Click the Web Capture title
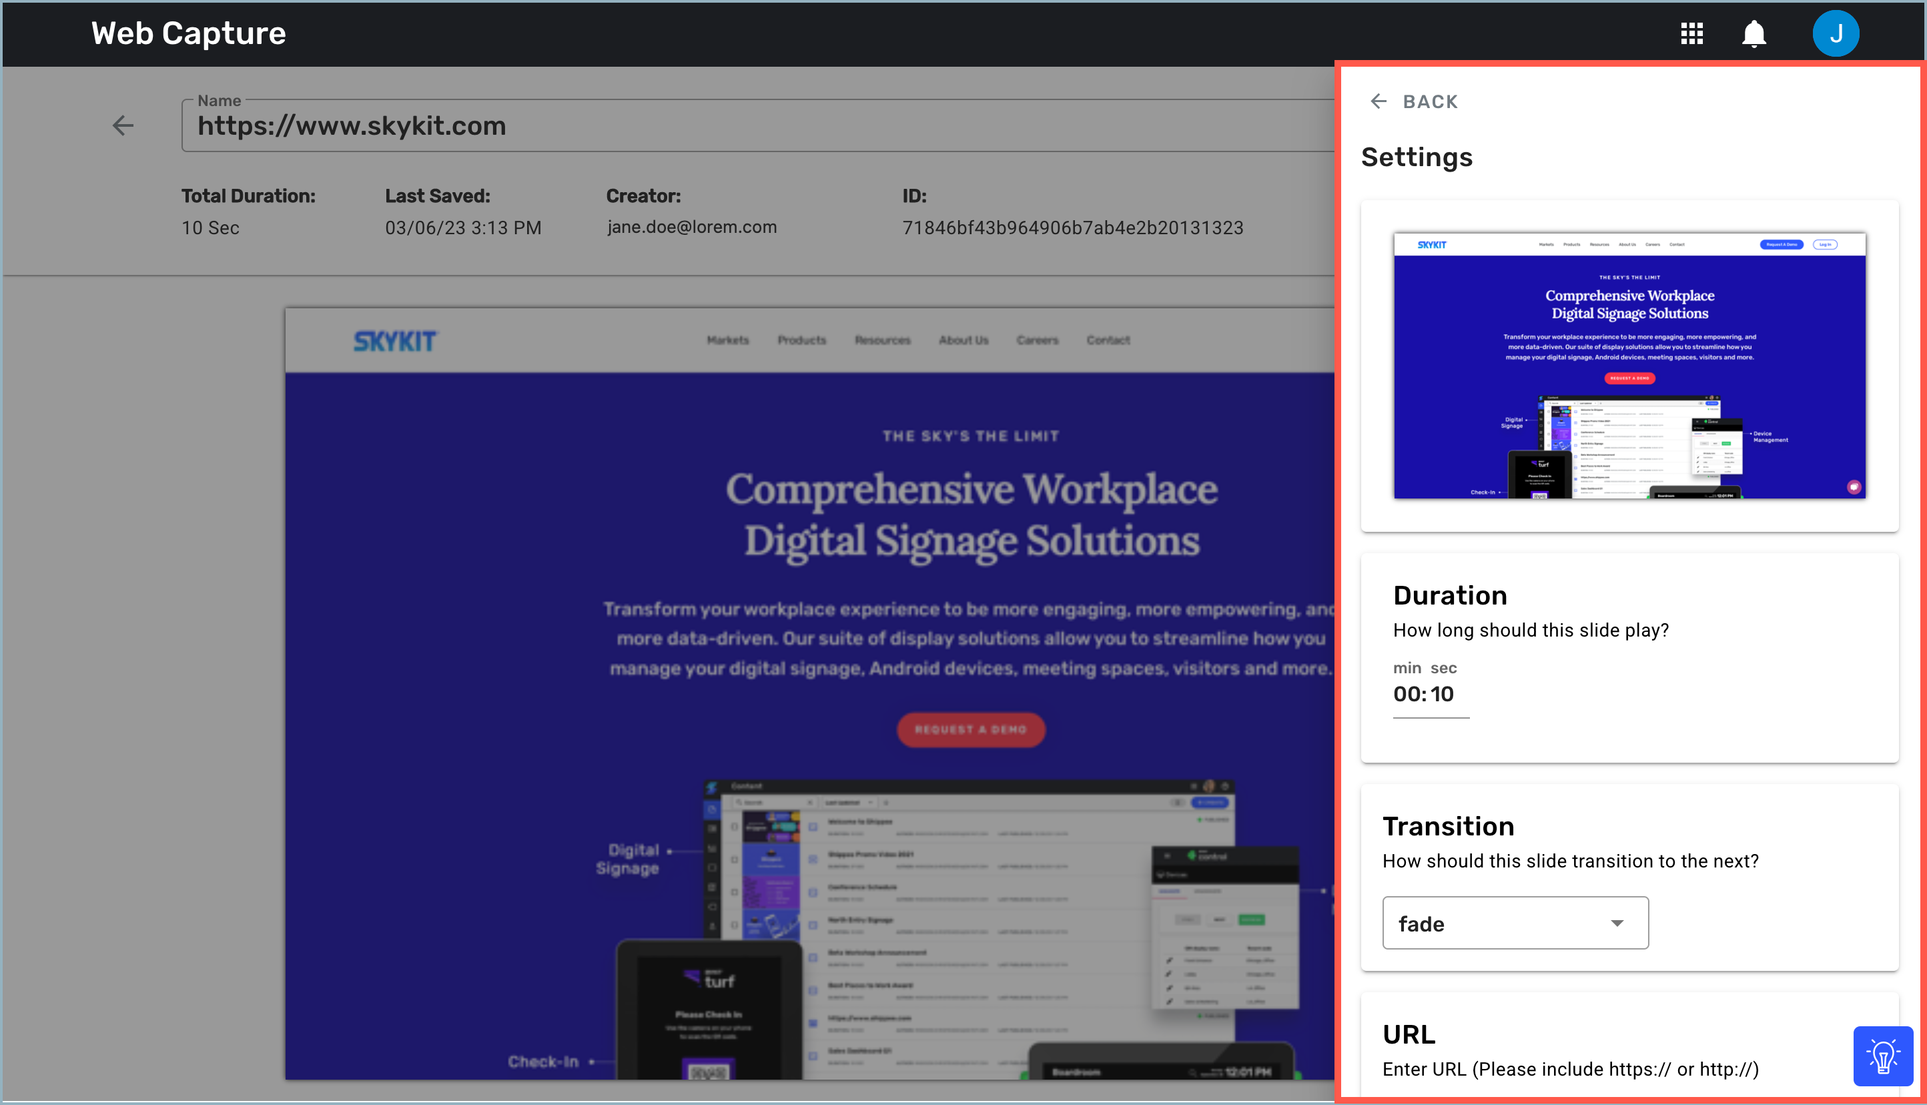The image size is (1927, 1105). 188,33
